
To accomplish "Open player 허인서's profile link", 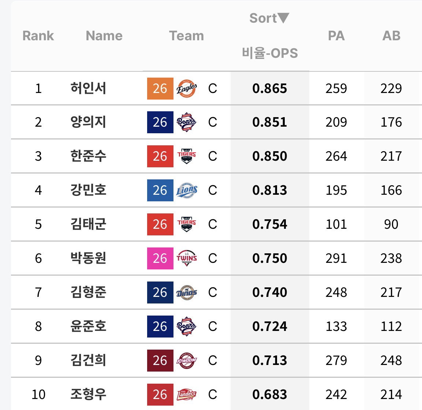I will click(x=88, y=88).
